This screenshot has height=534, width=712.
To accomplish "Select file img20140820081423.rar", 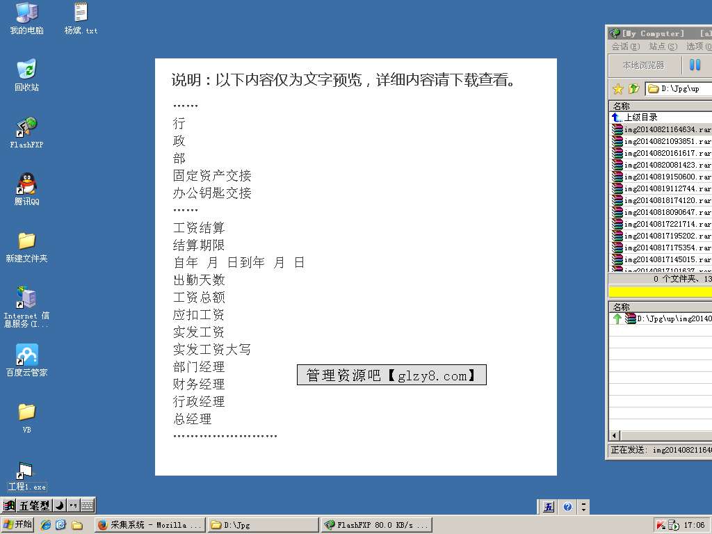I will coord(661,165).
